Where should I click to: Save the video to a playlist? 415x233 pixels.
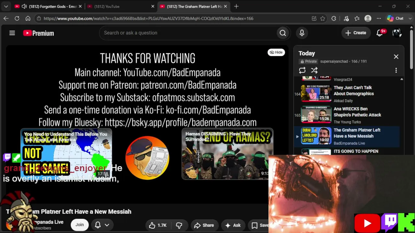click(x=260, y=225)
